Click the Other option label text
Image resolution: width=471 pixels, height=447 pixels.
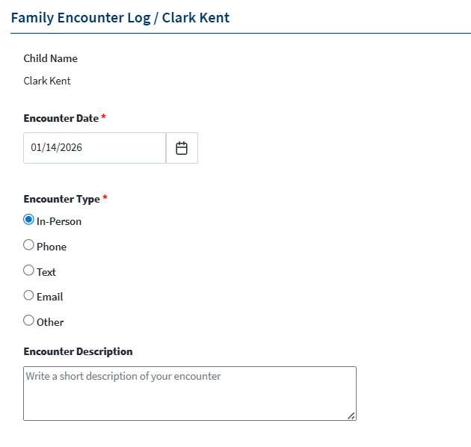point(50,322)
